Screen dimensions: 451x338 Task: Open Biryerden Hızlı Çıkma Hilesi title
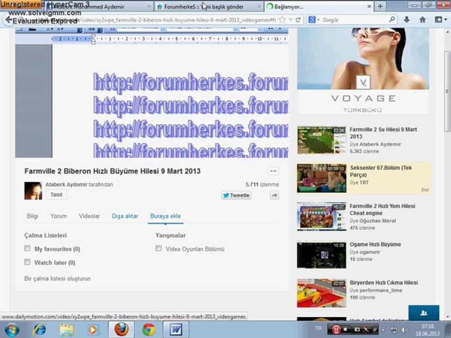(384, 283)
